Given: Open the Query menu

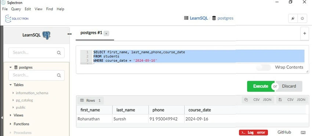Looking at the screenshot, I should pyautogui.click(x=16, y=9).
